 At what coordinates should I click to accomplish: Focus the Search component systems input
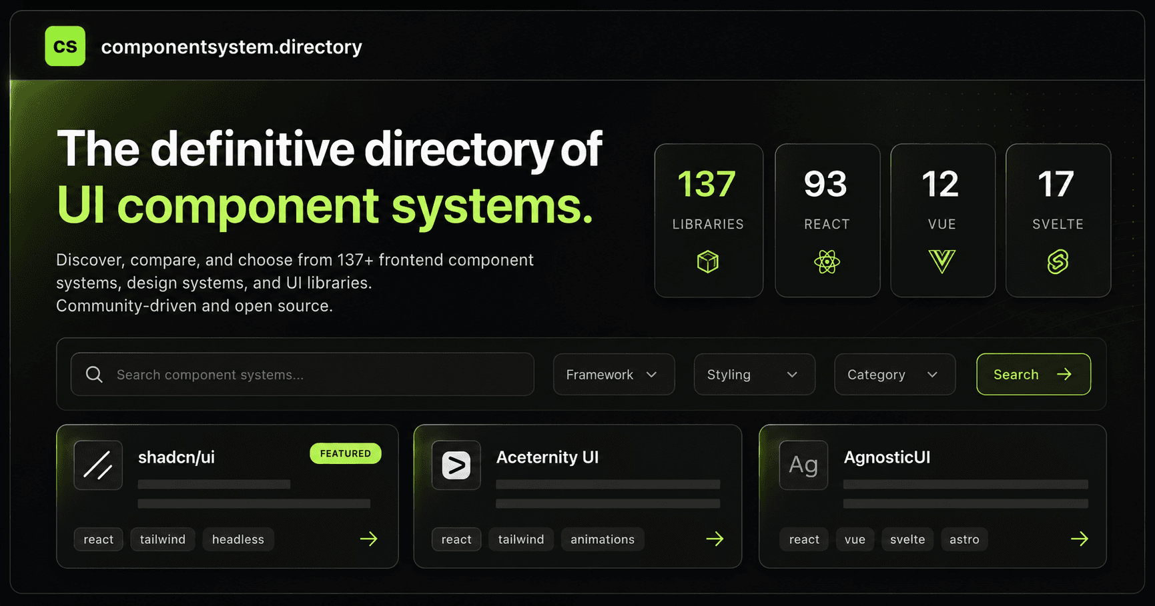click(x=302, y=374)
